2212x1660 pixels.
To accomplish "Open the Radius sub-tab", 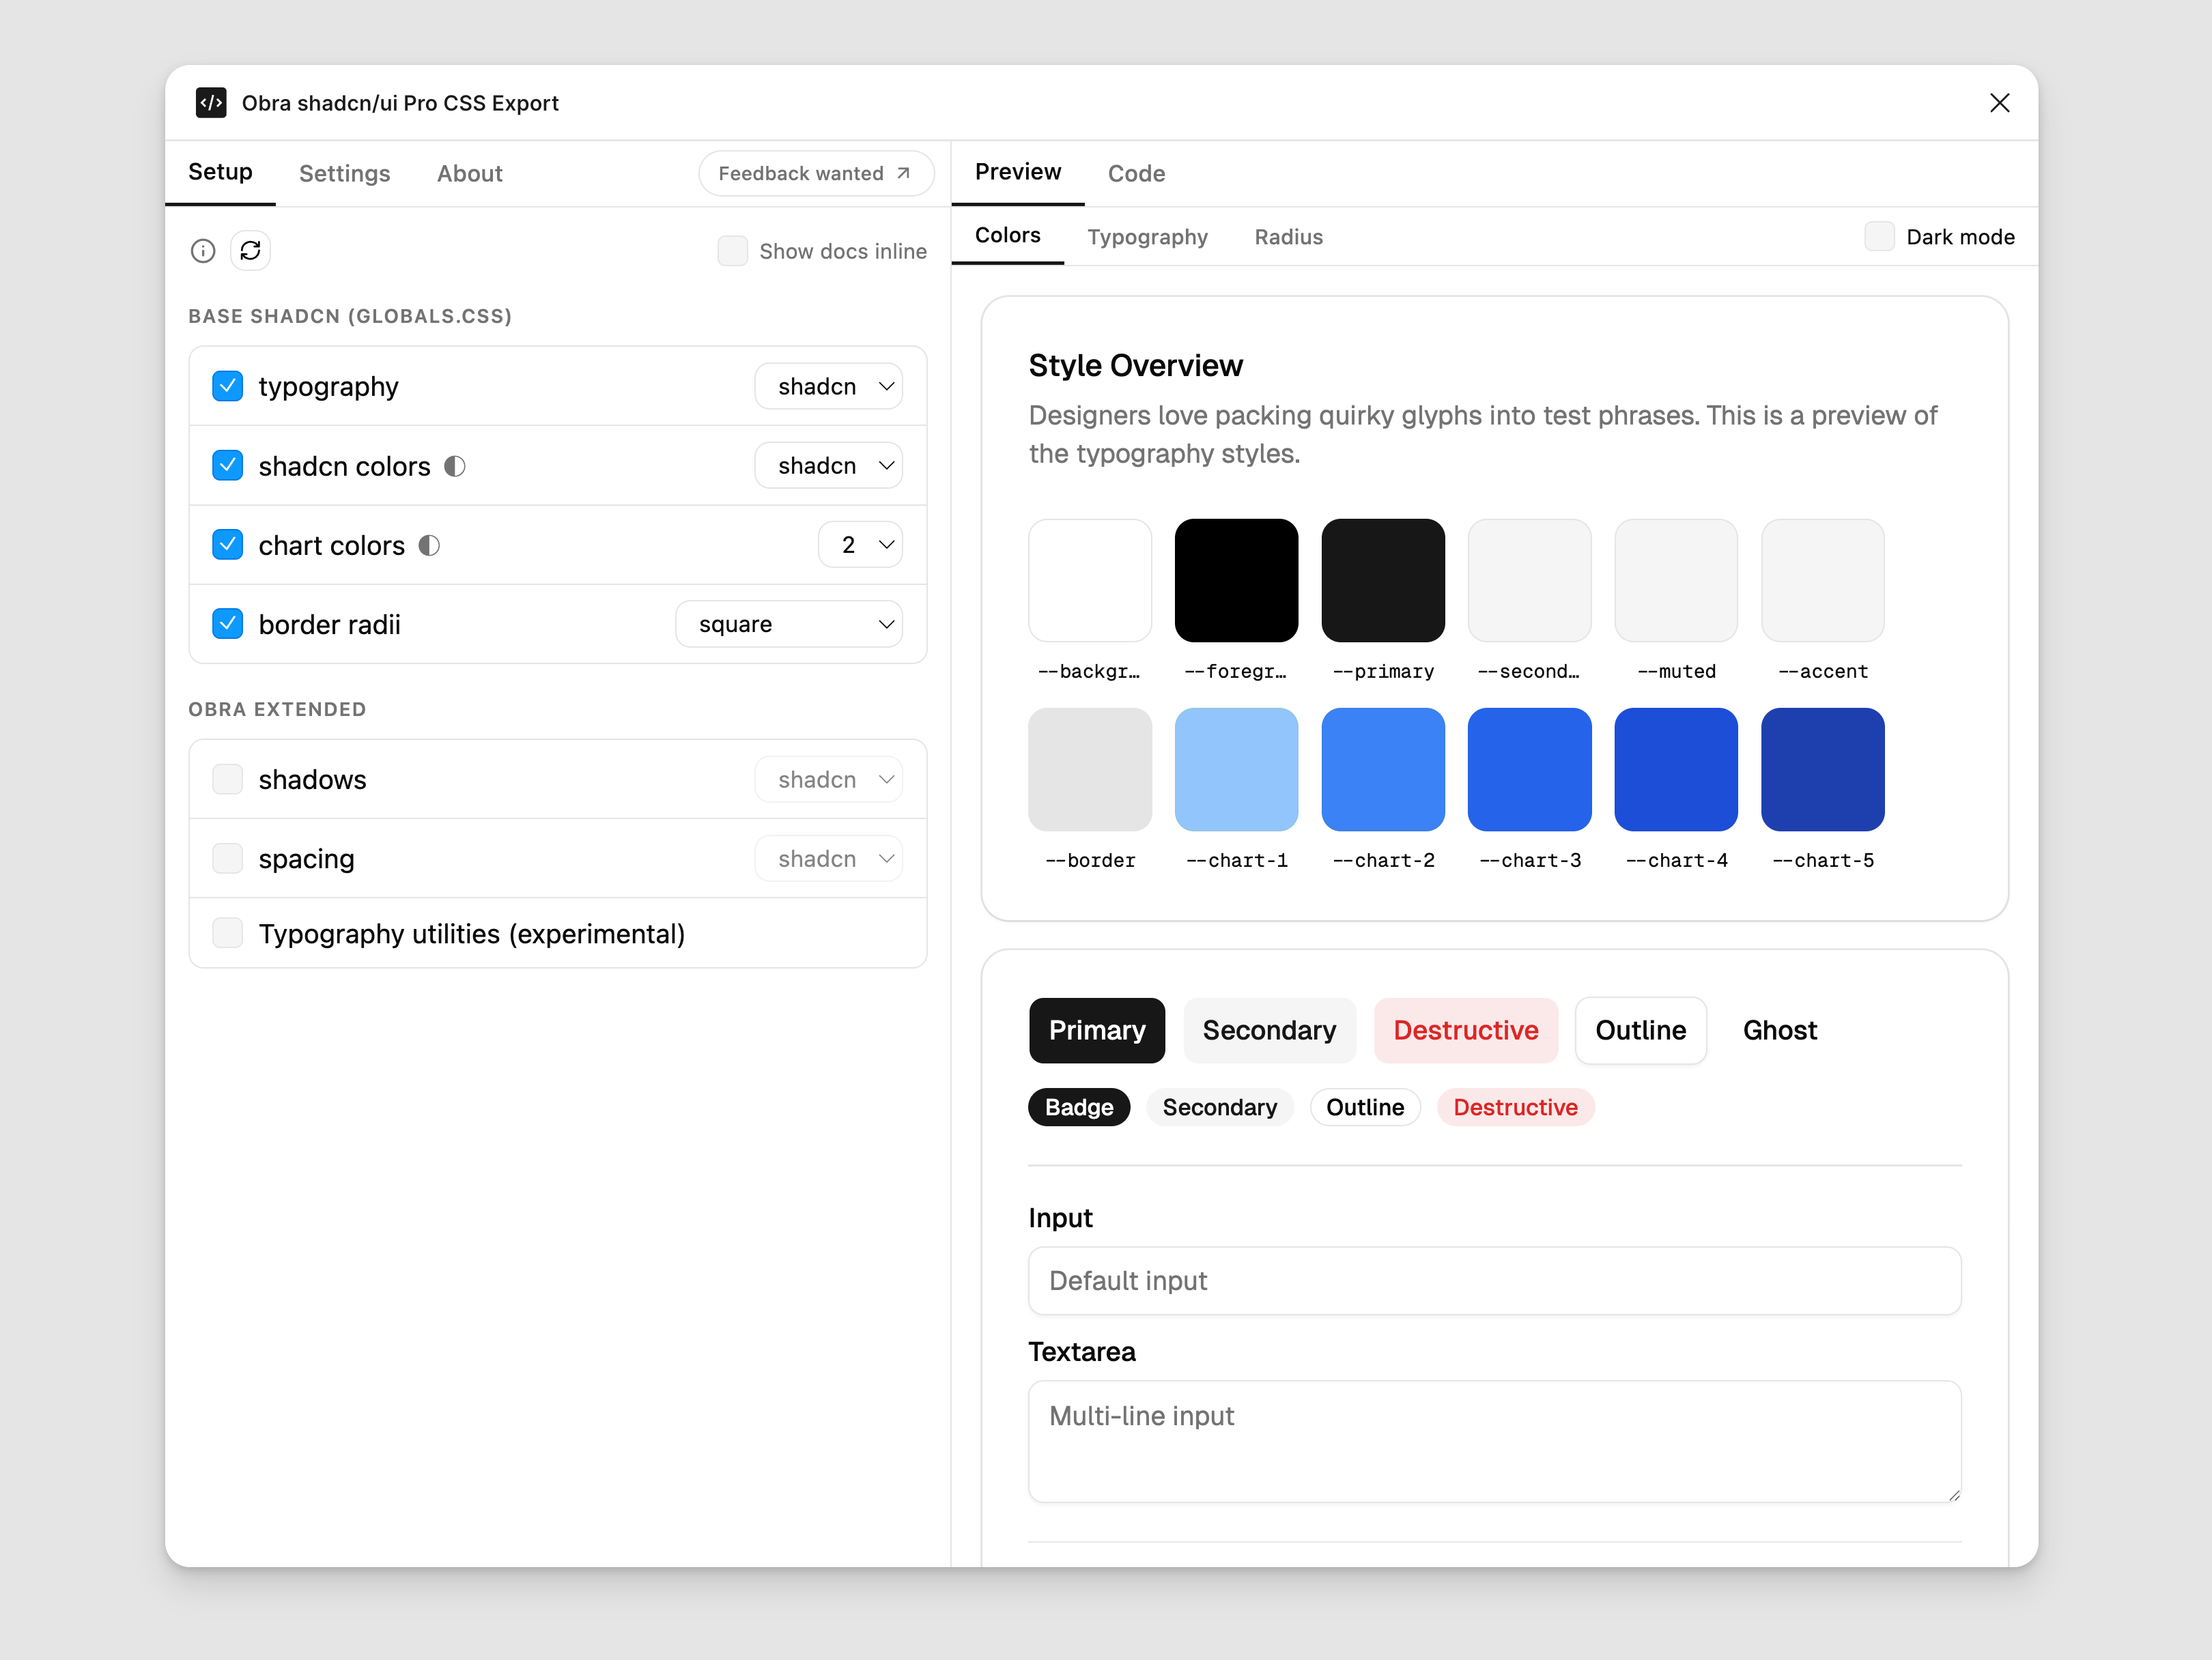I will click(x=1289, y=237).
